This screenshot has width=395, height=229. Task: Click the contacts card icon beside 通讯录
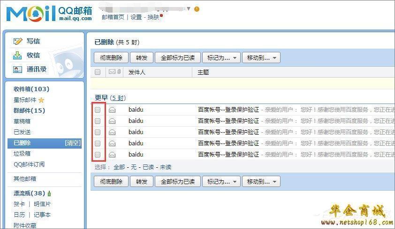pyautogui.click(x=17, y=70)
